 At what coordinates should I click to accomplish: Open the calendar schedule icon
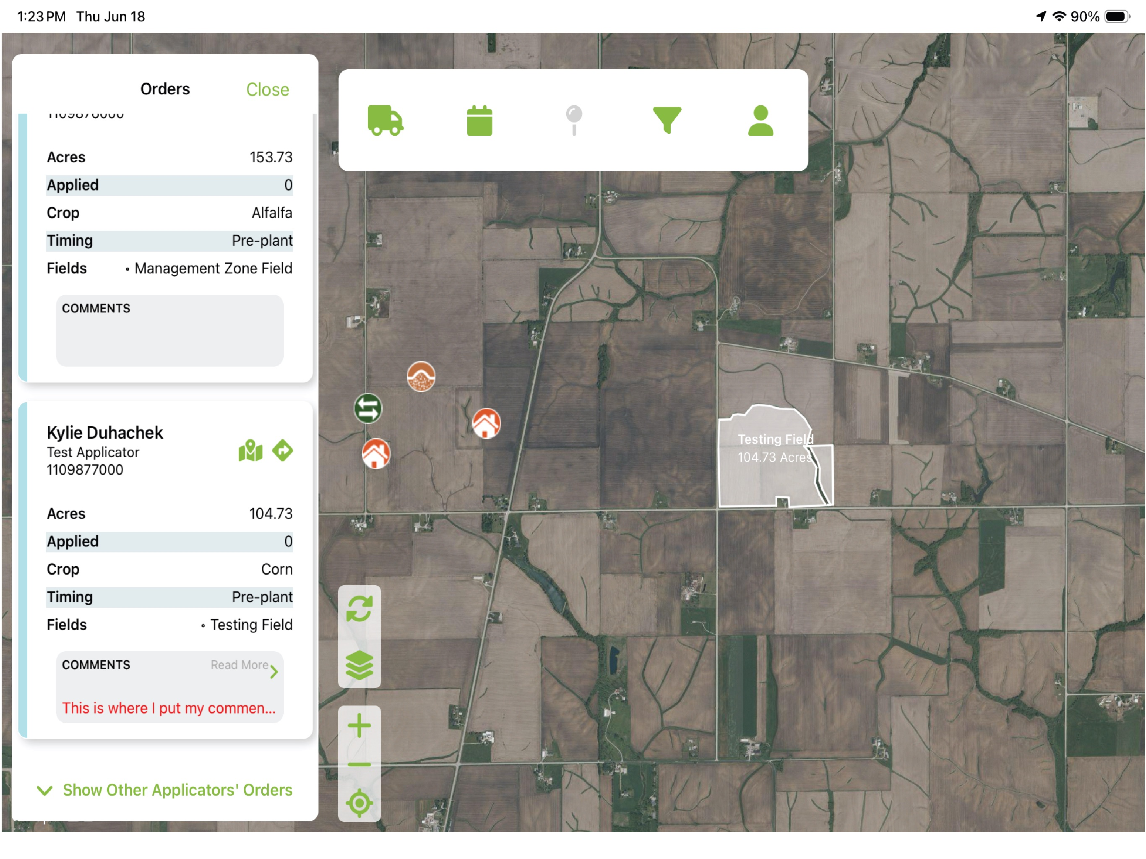(479, 120)
